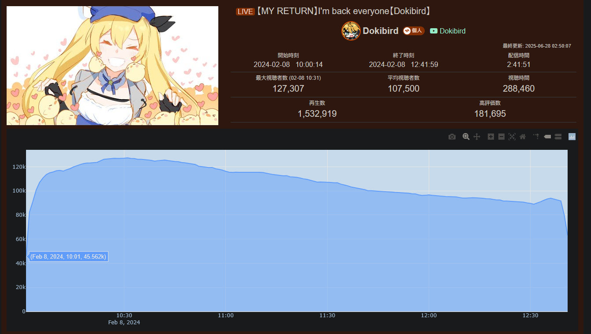
Task: Open the Dokibird YouTube link
Action: [448, 31]
